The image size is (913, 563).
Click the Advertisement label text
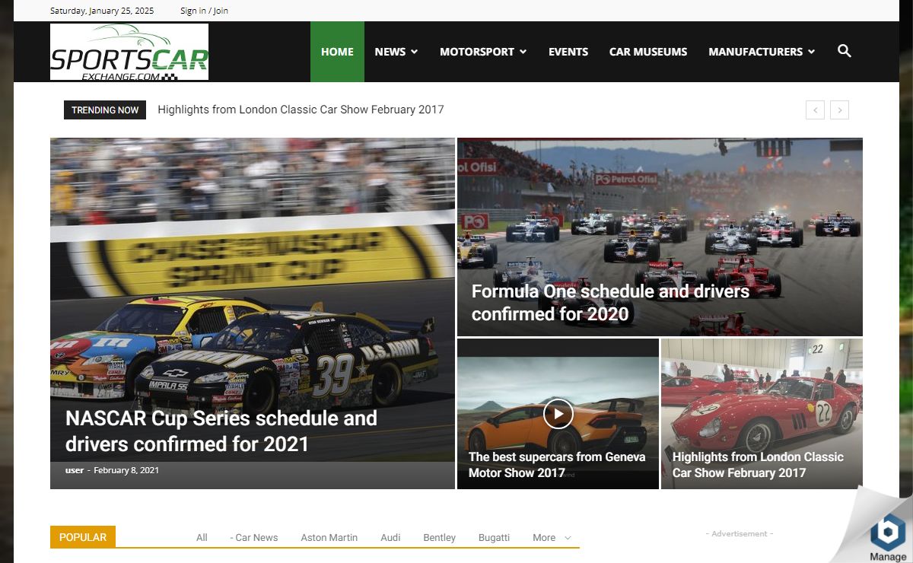740,534
